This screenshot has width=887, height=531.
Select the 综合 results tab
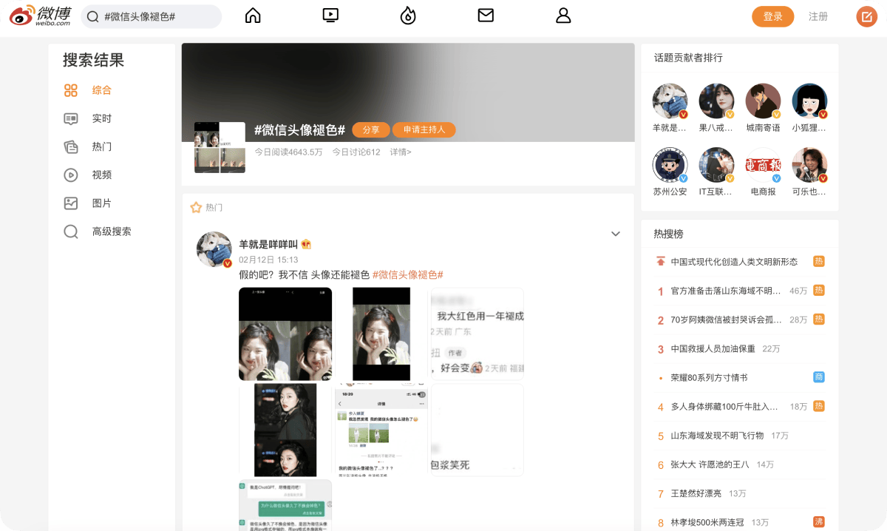102,90
